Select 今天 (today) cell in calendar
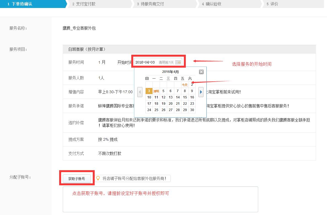This screenshot has height=215, width=327. pyautogui.click(x=185, y=85)
